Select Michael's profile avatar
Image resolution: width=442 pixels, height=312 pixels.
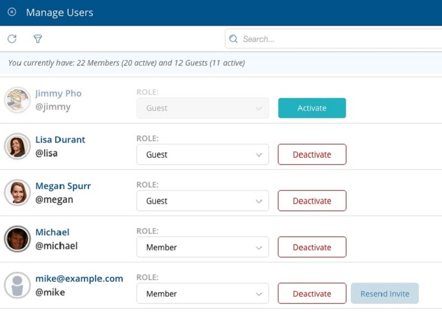(x=17, y=239)
